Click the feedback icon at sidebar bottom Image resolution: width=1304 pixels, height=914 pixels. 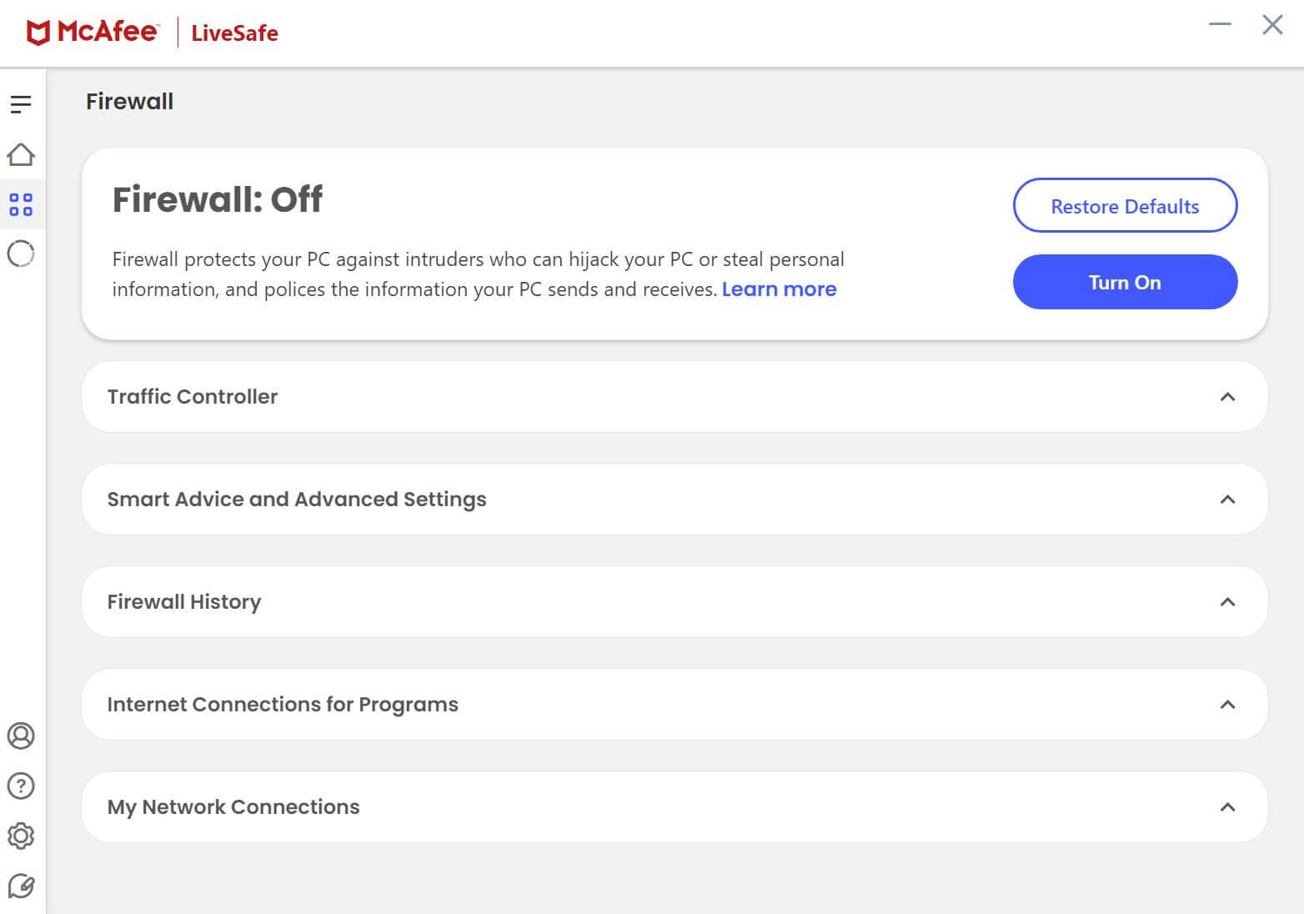click(21, 886)
